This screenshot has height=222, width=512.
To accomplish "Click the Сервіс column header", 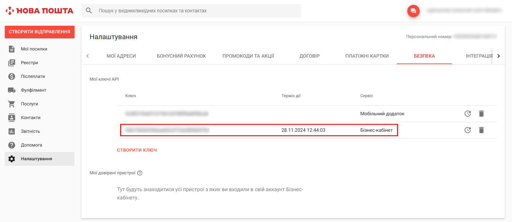I will click(x=366, y=96).
